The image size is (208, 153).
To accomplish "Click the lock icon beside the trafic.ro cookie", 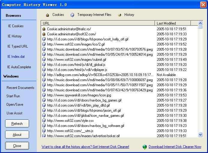I will point(44,29).
